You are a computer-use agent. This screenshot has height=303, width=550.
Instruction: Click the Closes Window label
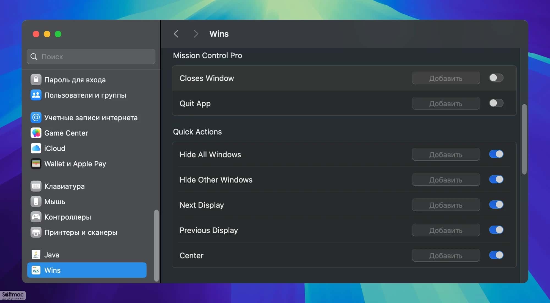(207, 78)
